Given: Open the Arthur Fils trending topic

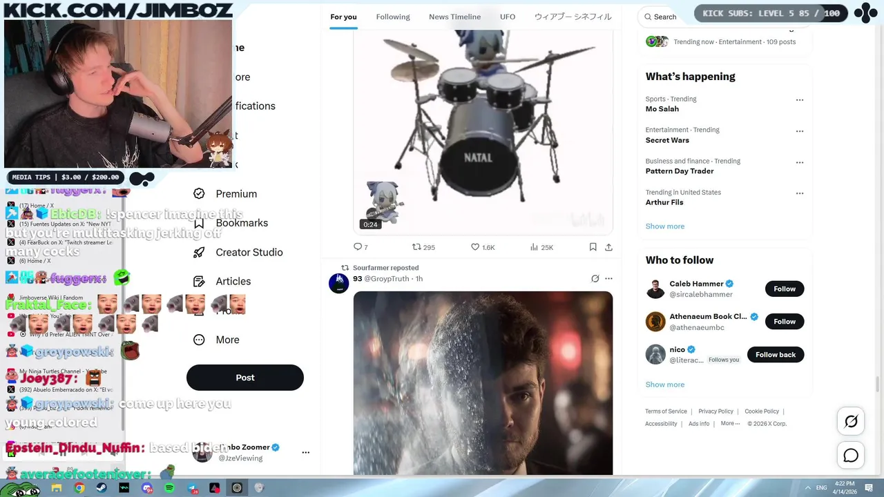Looking at the screenshot, I should [664, 202].
